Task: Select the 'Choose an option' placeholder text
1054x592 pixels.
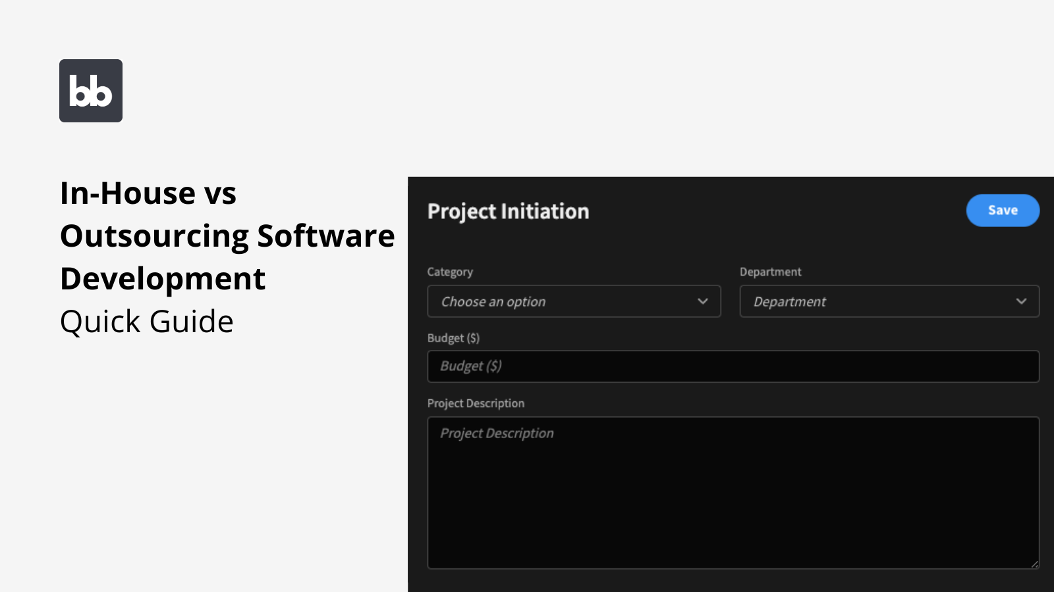Action: click(493, 301)
